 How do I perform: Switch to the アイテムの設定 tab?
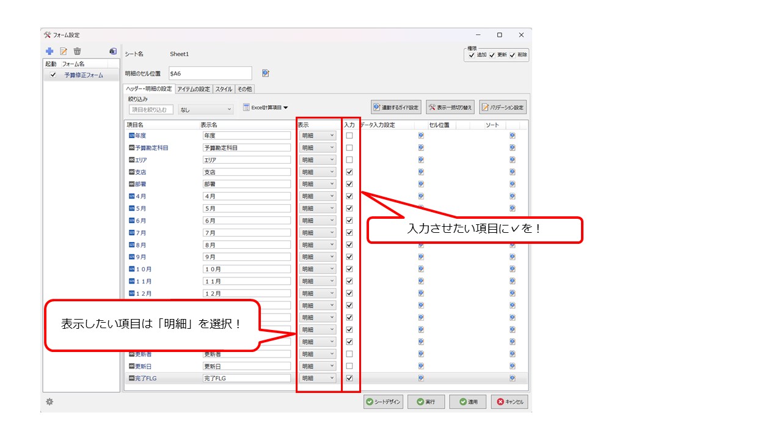point(194,89)
